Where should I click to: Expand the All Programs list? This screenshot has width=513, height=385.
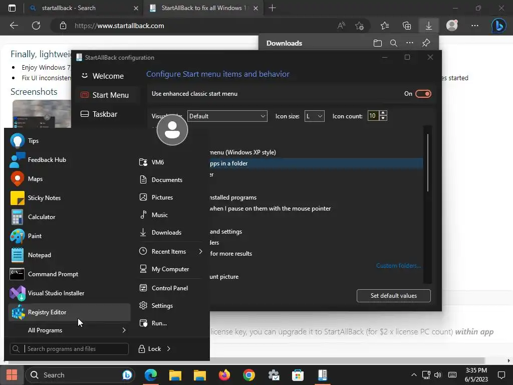click(x=69, y=330)
